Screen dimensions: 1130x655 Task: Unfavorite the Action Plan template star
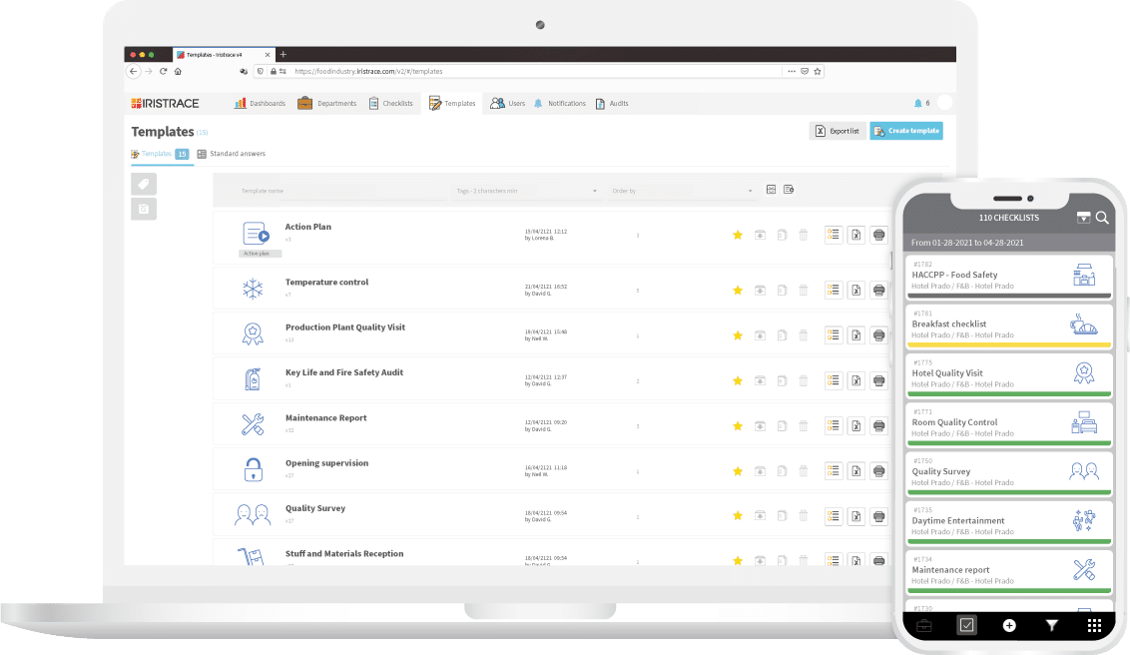pyautogui.click(x=738, y=235)
